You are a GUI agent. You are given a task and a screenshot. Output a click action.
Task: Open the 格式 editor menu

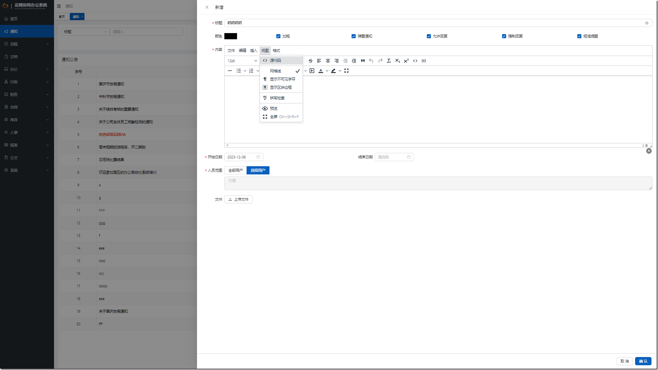click(x=276, y=51)
